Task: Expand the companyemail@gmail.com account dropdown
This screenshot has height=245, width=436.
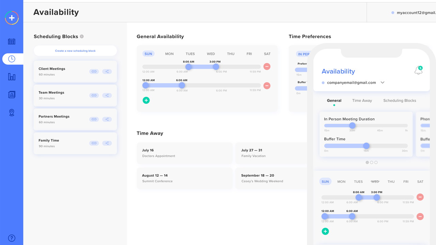Action: [x=383, y=83]
